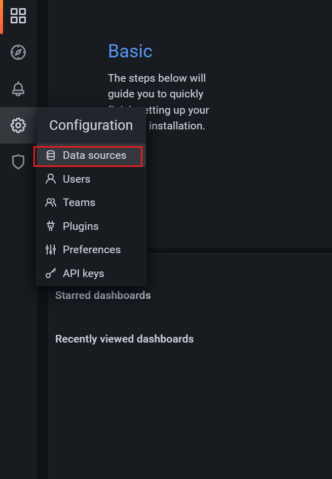Click the text 'The steps below will'
Viewport: 332px width, 479px height.
click(x=157, y=78)
